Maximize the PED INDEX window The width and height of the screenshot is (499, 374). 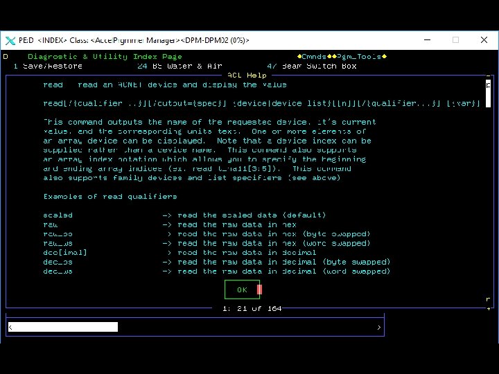tap(455, 40)
